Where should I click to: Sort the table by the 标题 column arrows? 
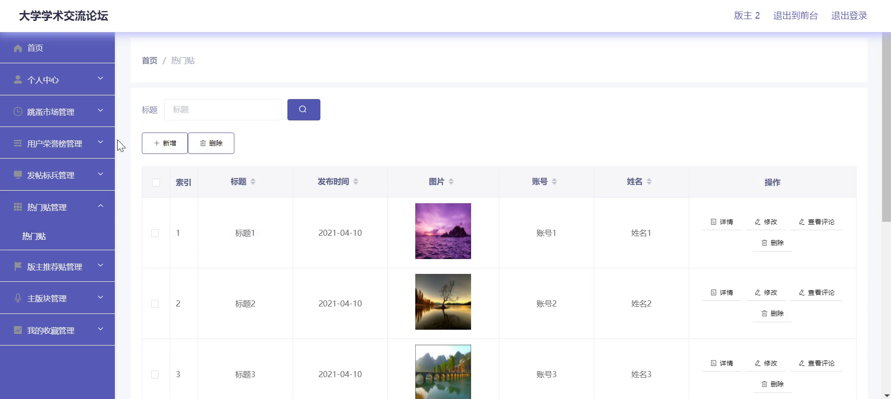coord(253,181)
